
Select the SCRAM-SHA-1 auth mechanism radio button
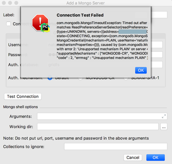[126, 78]
